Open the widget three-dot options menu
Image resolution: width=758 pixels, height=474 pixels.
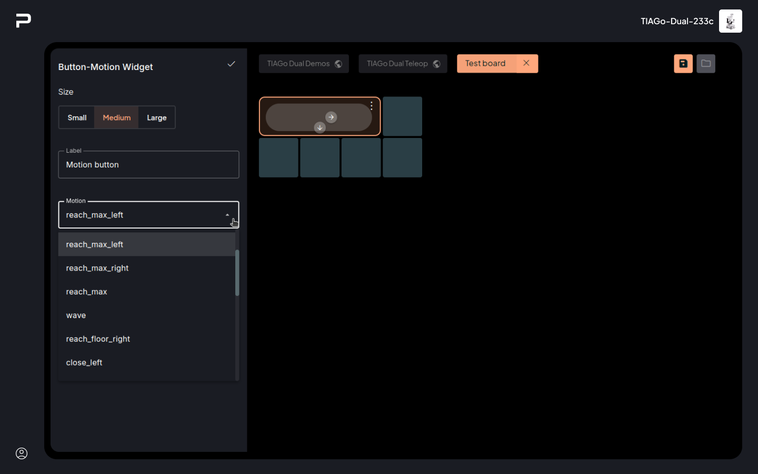coord(372,106)
